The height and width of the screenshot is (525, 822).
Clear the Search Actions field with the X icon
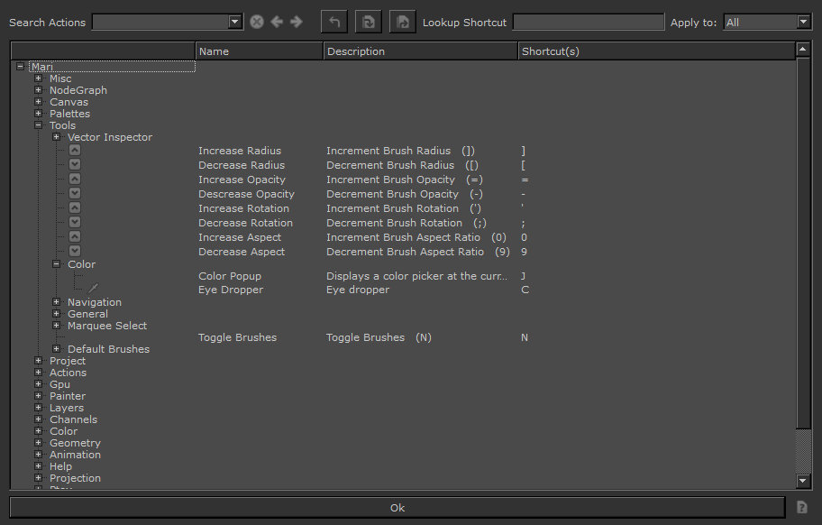coord(257,22)
